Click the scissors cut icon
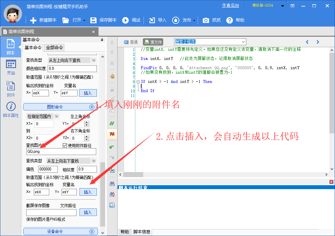The width and height of the screenshot is (335, 236). pos(112,89)
